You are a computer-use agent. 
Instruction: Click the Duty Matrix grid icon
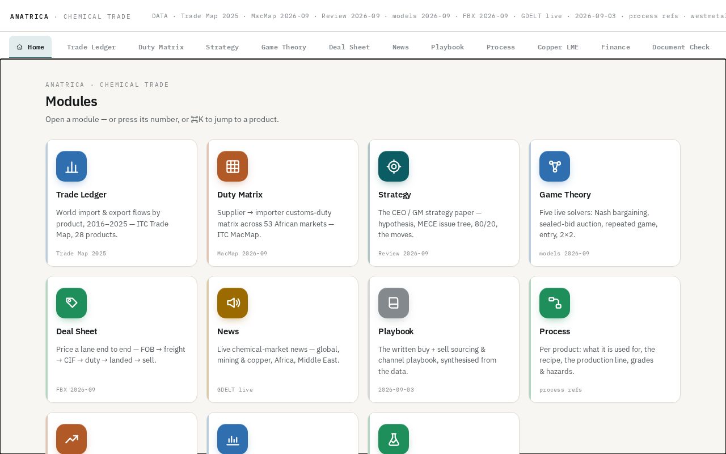pos(233,166)
